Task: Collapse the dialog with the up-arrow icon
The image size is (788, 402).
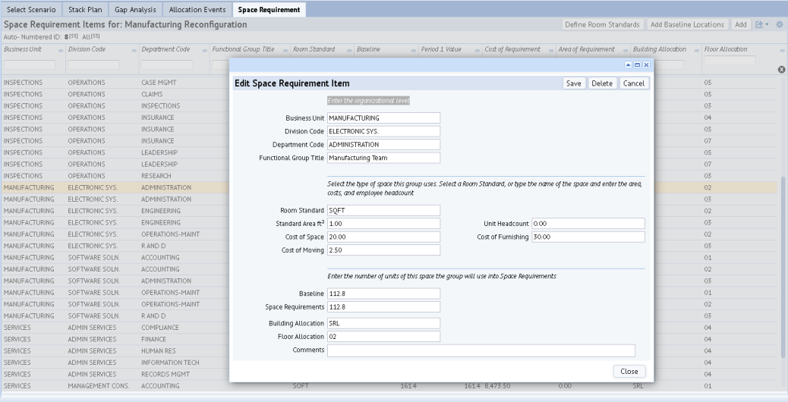Action: pos(628,65)
